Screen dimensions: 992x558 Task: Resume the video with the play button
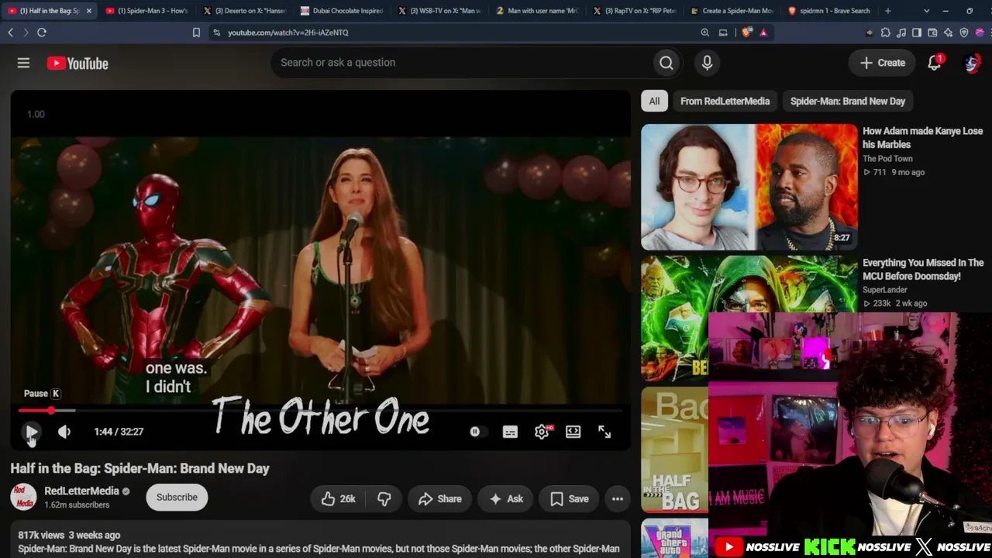(x=32, y=432)
